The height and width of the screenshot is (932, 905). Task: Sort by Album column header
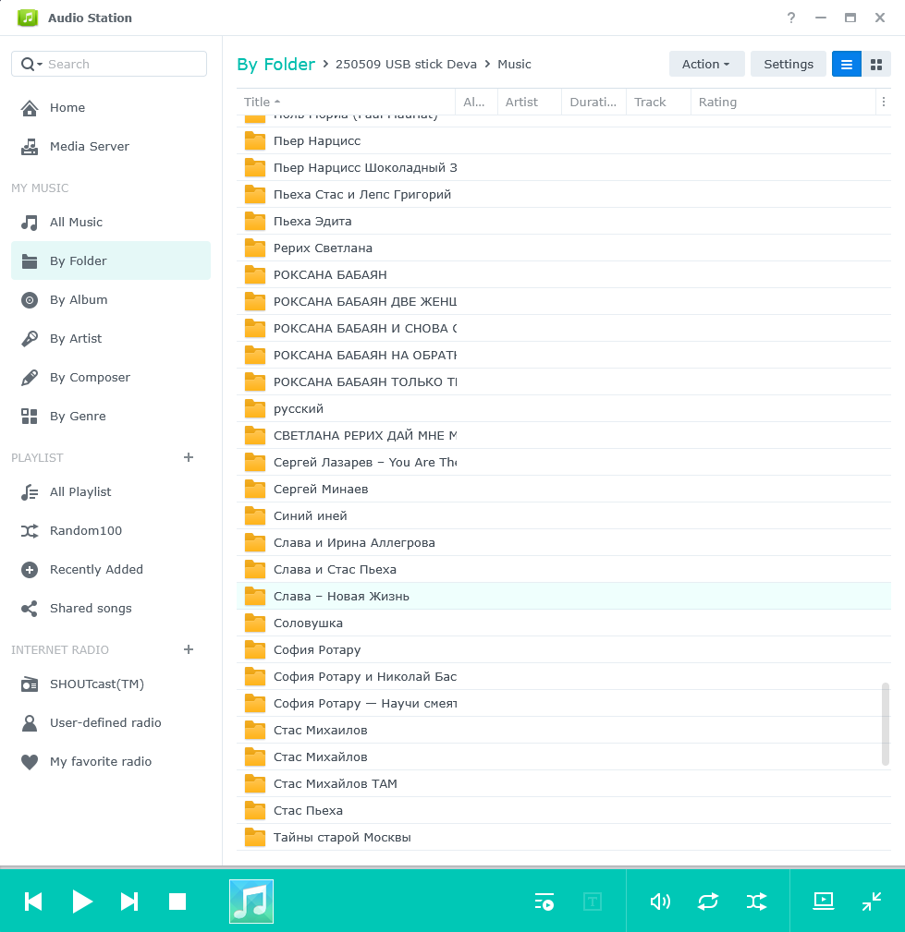476,103
